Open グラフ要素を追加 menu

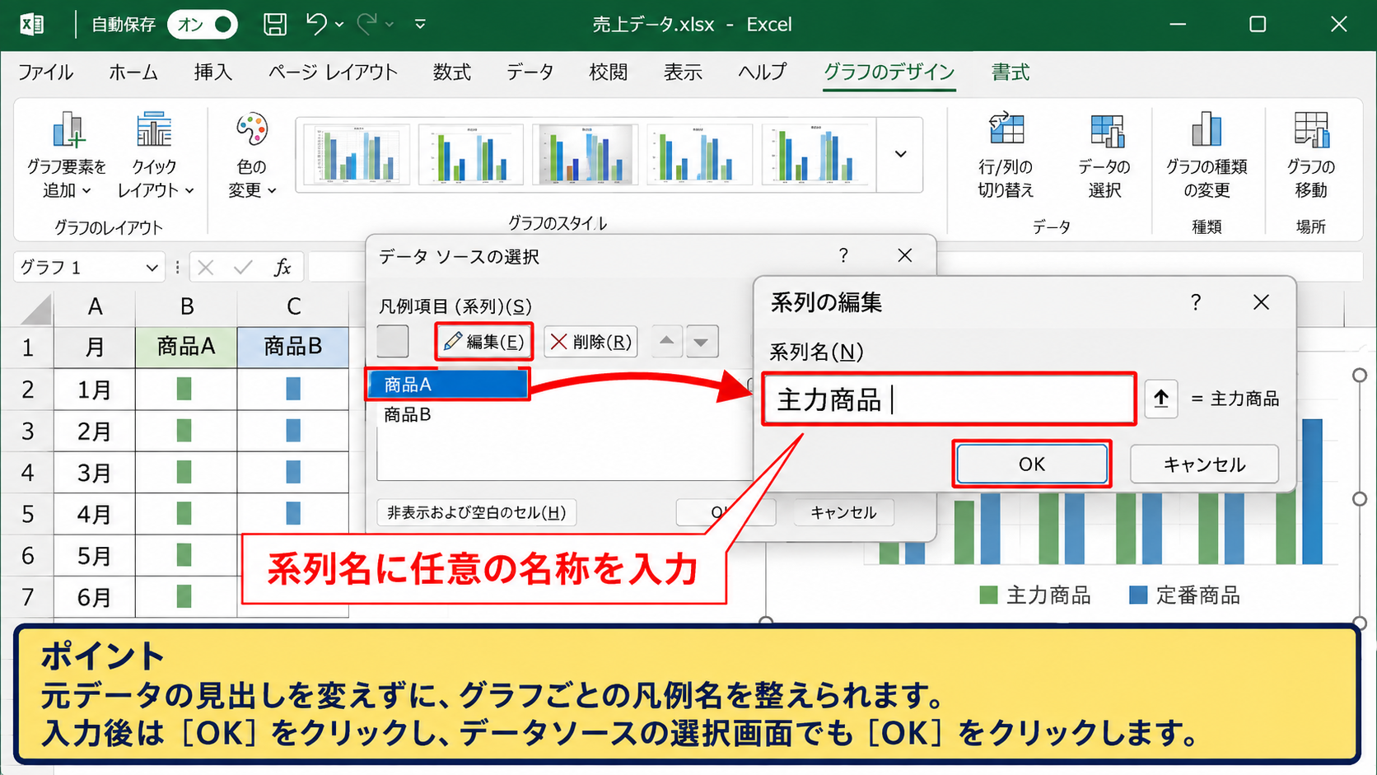(67, 154)
